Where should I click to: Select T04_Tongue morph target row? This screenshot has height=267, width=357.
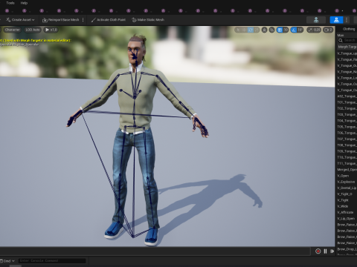pos(347,121)
